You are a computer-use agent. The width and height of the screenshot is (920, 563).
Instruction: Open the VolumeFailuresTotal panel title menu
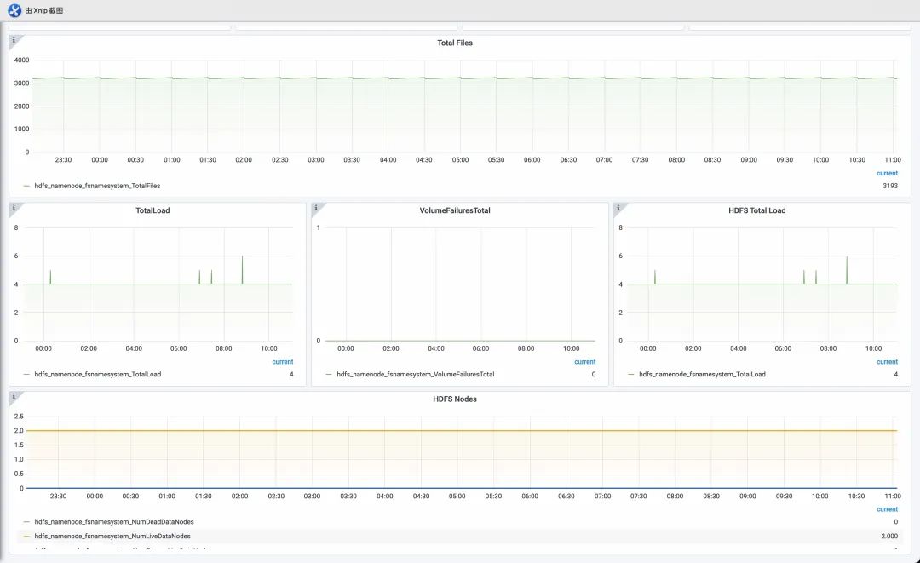[x=455, y=210]
